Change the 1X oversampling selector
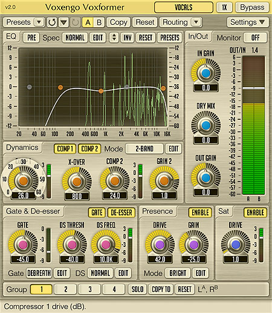Viewport: 272px width, 313px height. [x=224, y=7]
